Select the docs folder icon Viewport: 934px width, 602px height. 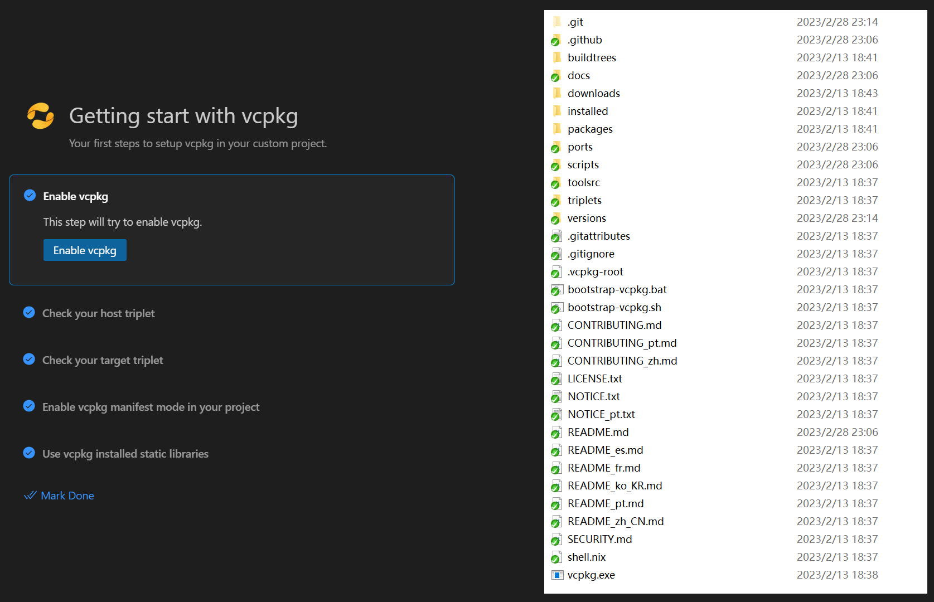(x=556, y=75)
